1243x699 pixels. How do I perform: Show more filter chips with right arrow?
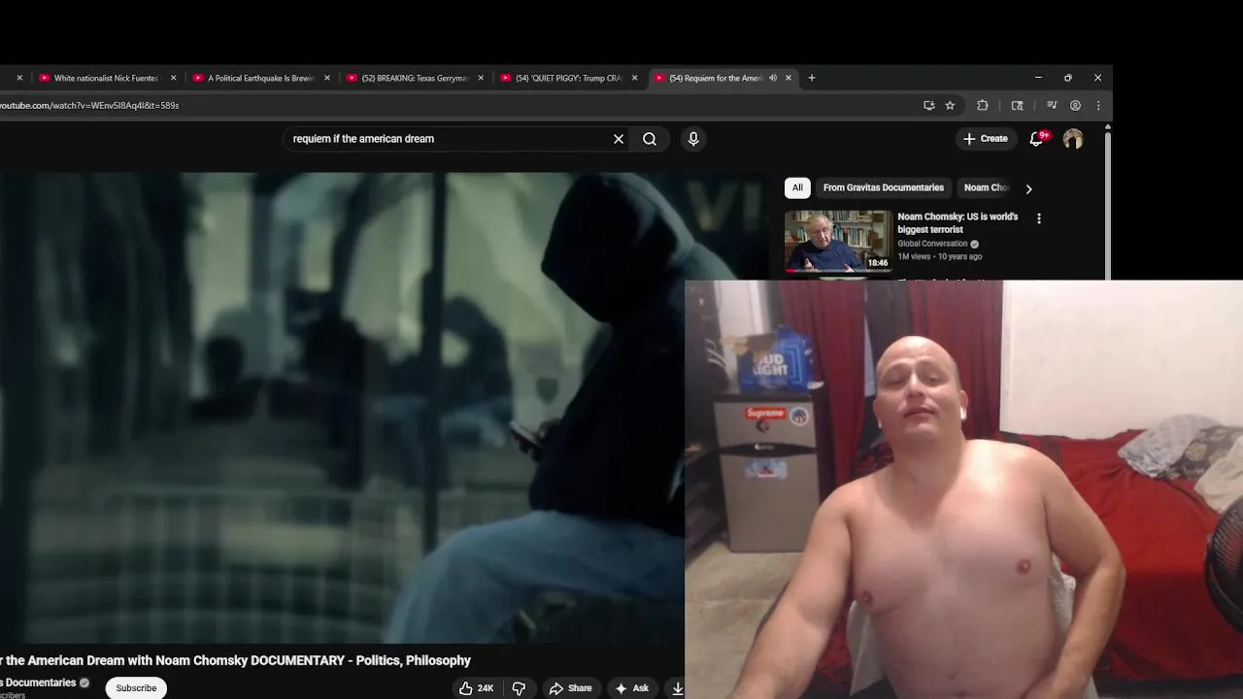[1028, 188]
